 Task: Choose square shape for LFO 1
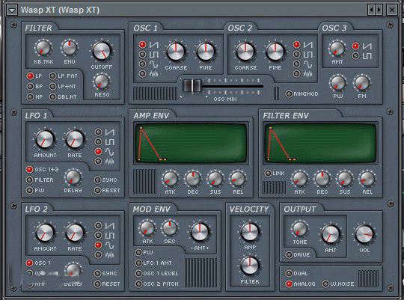(98, 141)
